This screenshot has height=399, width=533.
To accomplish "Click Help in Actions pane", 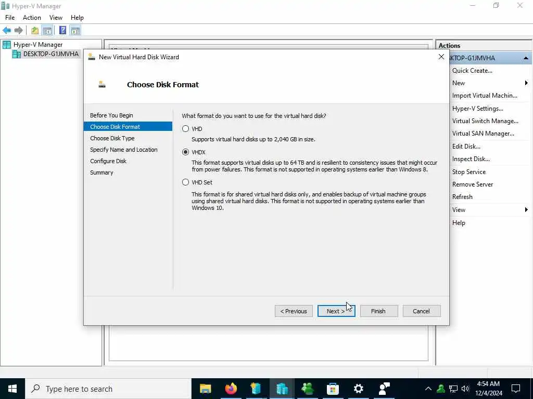I will point(459,223).
